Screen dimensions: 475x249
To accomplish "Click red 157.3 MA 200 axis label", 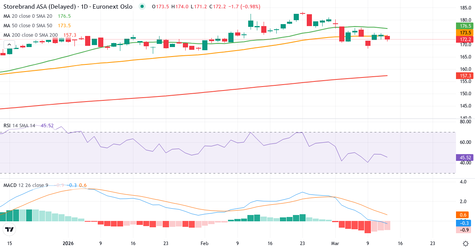I will (465, 75).
